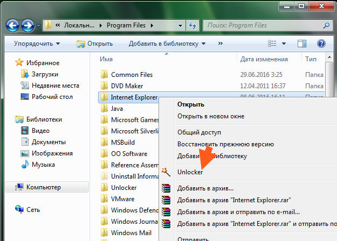This screenshot has width=337, height=241.
Task: Choose Восстановить прежнюю версию
Action: coord(226,144)
